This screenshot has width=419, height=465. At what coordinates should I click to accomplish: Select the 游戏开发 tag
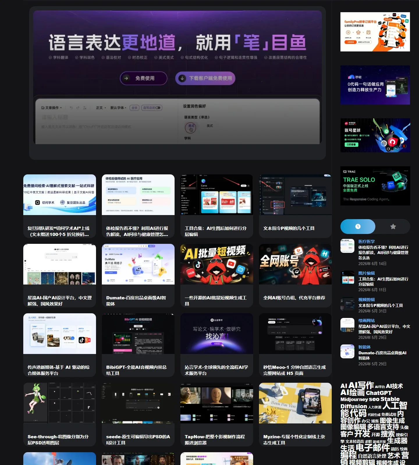(x=379, y=442)
